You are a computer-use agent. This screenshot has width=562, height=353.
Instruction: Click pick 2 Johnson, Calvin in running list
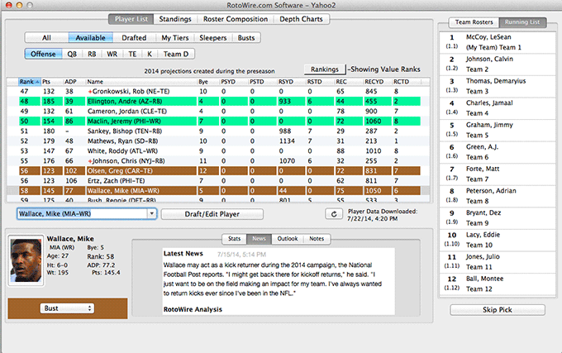[498, 64]
